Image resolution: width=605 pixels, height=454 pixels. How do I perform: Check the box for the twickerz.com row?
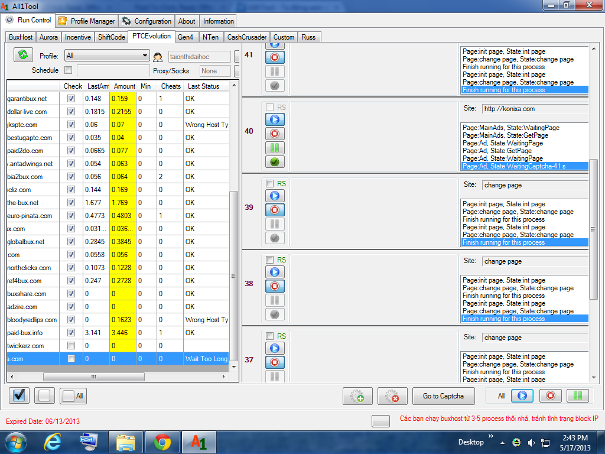pos(71,346)
